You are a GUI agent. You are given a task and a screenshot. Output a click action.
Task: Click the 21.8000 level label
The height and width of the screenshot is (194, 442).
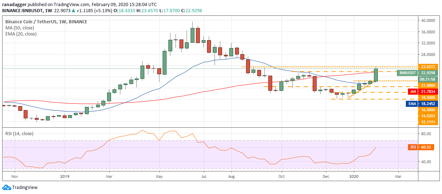click(428, 85)
